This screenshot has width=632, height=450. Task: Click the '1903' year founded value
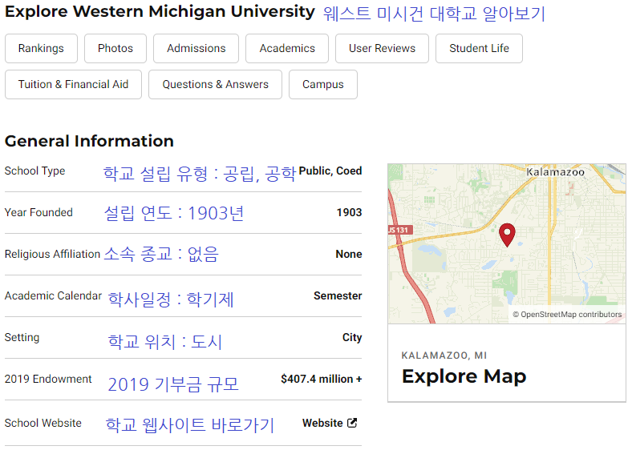click(349, 212)
